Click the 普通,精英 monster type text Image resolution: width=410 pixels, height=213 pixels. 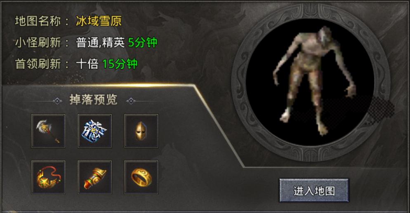(x=100, y=43)
